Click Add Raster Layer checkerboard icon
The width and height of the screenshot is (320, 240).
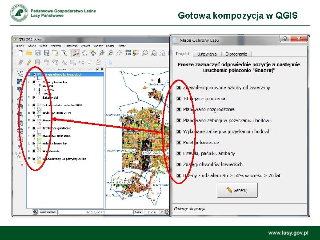[x=20, y=82]
